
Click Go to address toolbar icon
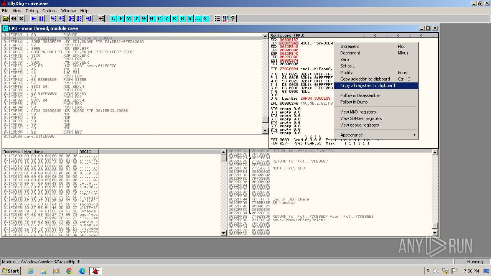click(101, 18)
